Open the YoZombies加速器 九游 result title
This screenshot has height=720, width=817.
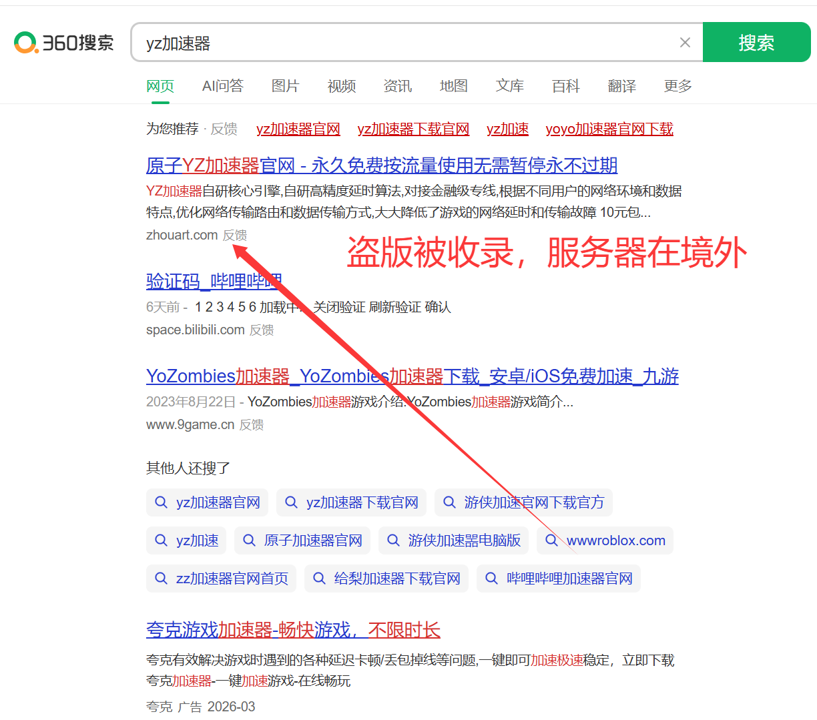point(413,376)
